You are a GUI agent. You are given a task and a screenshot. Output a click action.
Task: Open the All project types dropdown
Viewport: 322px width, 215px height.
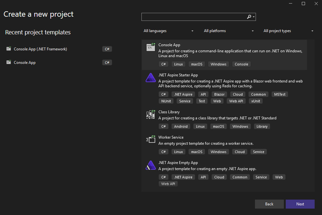(288, 31)
